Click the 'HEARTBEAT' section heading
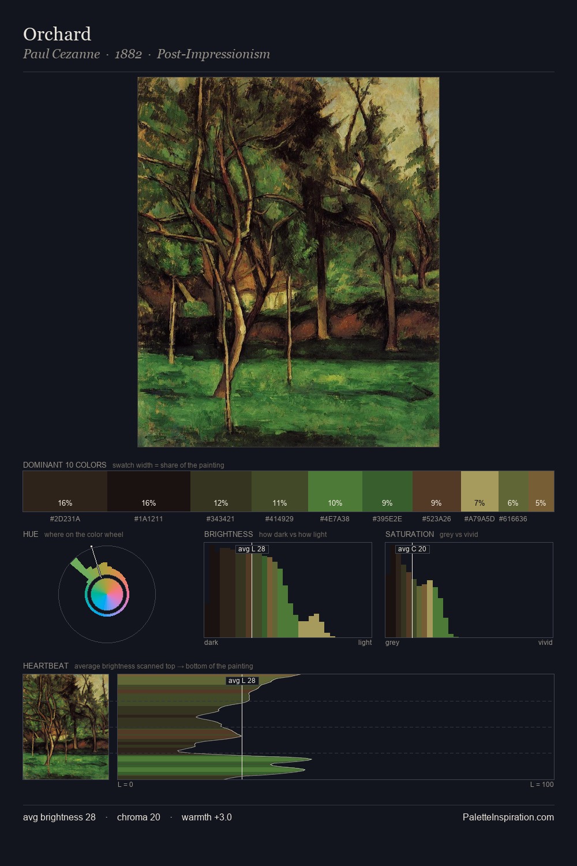 (46, 666)
